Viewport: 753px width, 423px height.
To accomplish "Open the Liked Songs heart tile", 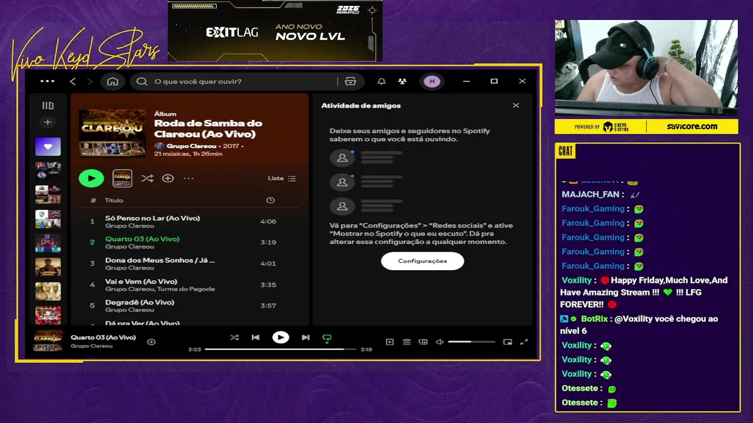I will click(48, 146).
